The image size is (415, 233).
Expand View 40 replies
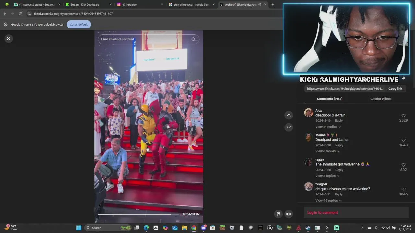coord(328,200)
